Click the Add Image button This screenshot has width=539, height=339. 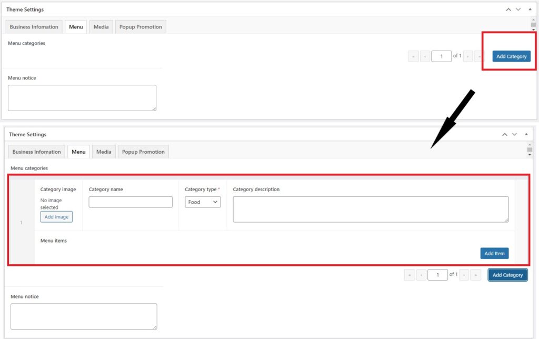pyautogui.click(x=56, y=217)
